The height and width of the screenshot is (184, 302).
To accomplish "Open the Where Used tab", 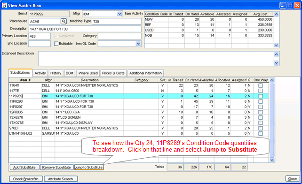I will tap(88, 73).
